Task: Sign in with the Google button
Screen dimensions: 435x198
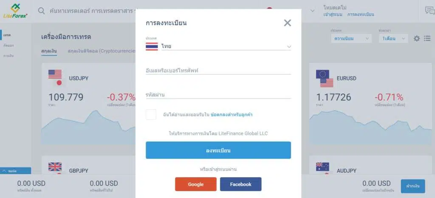Action: [196, 184]
